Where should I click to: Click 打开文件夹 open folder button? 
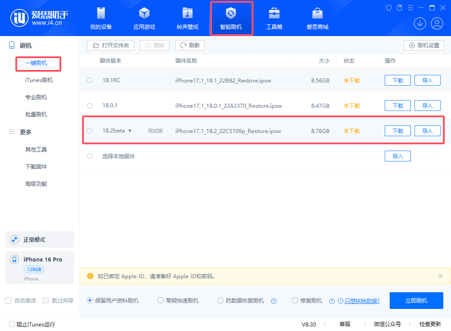tap(111, 46)
